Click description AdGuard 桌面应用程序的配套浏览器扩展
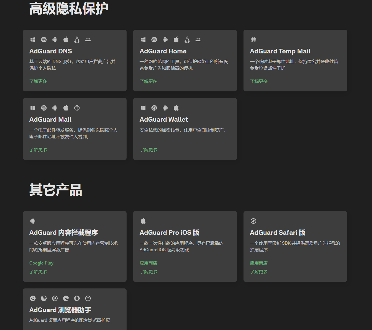This screenshot has height=330, width=372. click(x=70, y=320)
